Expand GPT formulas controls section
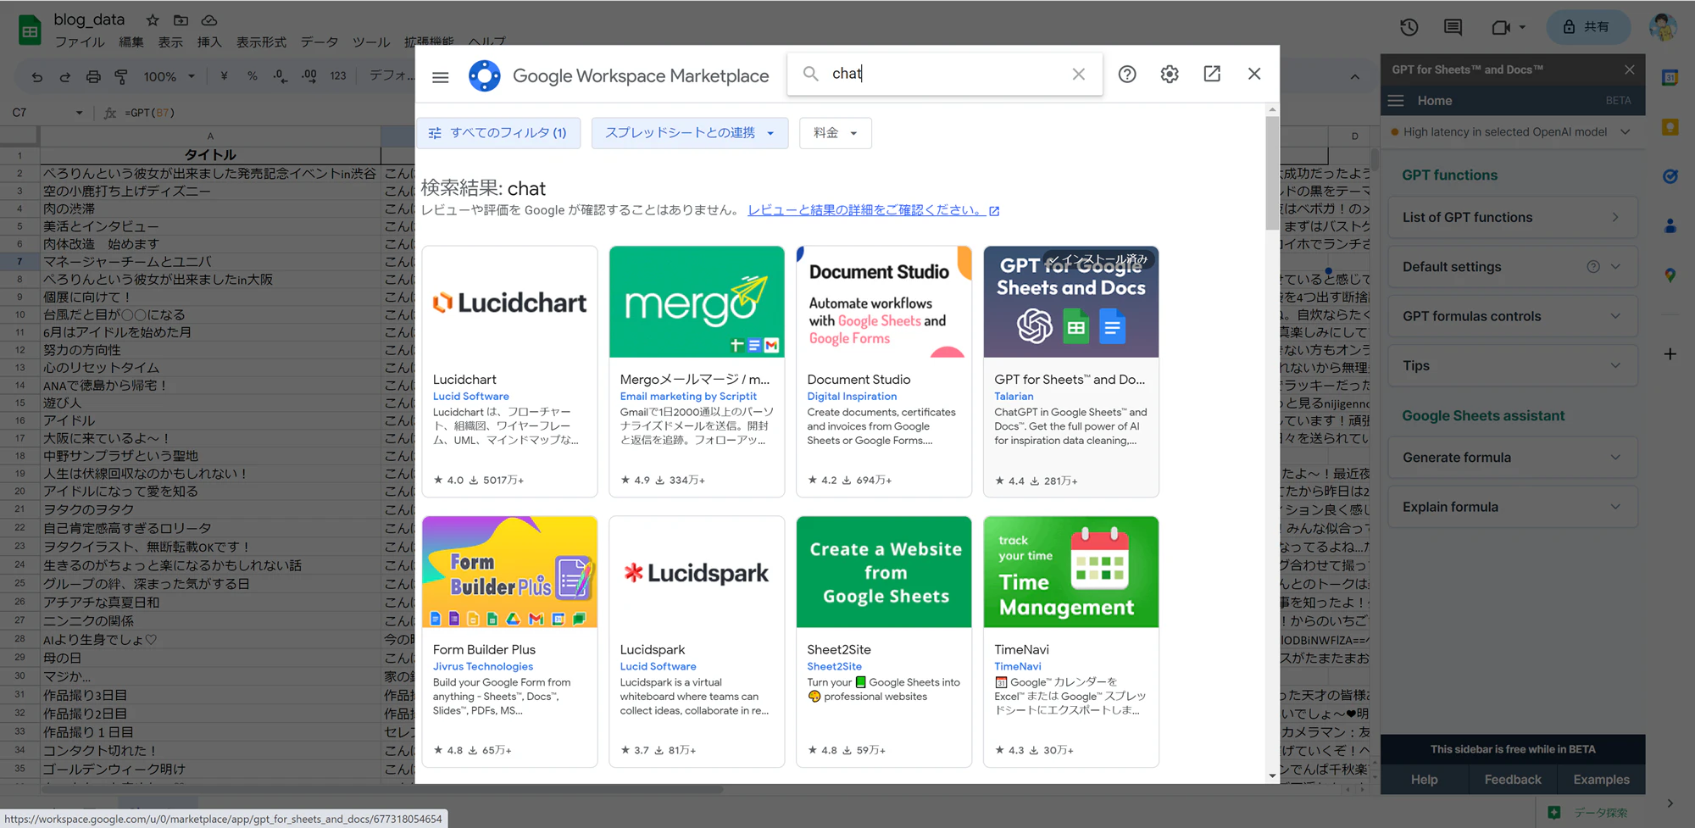This screenshot has height=828, width=1695. [x=1512, y=316]
